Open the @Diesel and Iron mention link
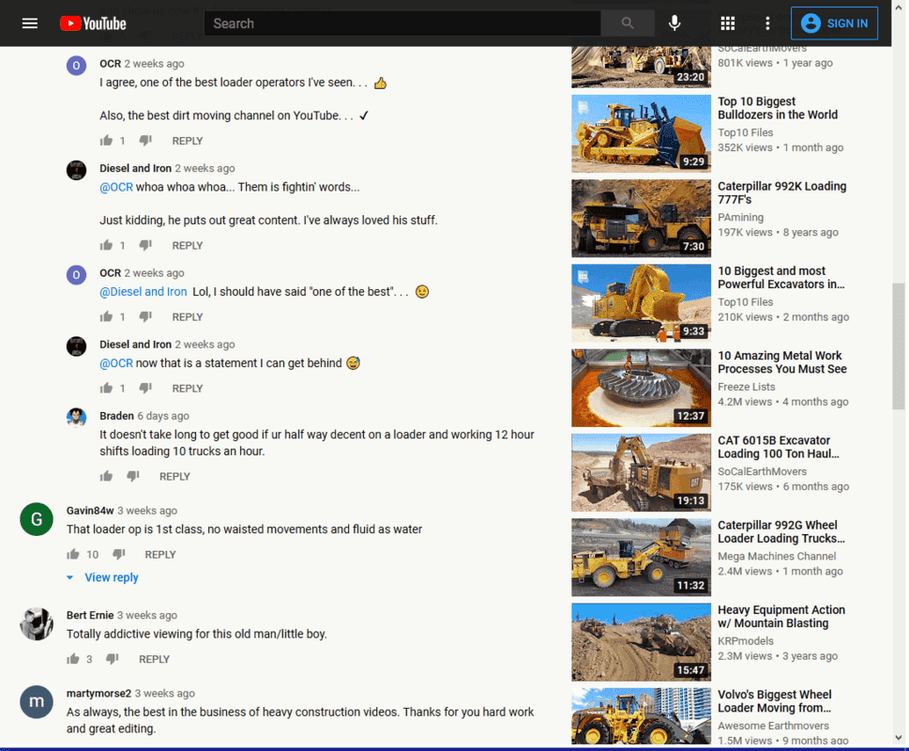Image resolution: width=909 pixels, height=751 pixels. click(144, 292)
